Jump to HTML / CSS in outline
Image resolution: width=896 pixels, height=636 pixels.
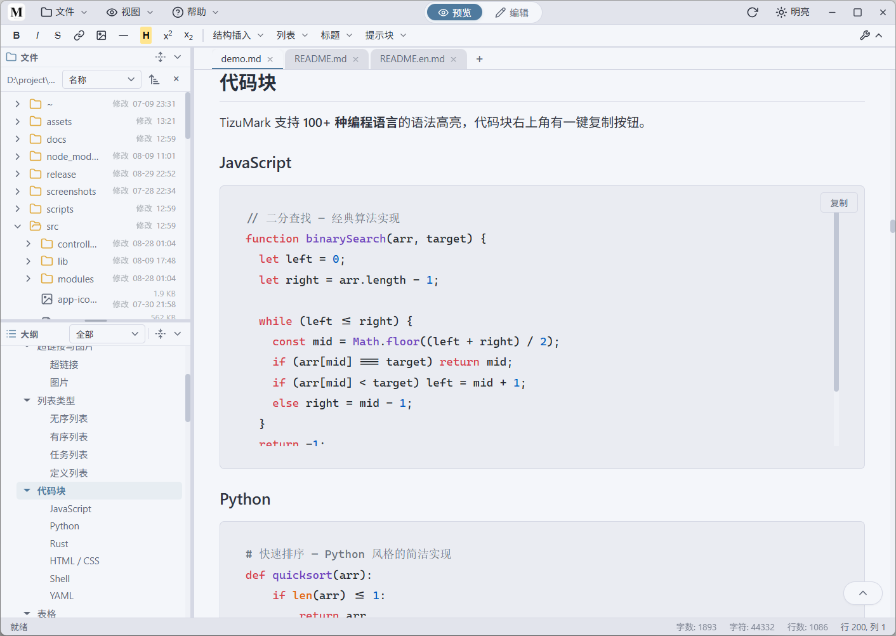click(x=75, y=561)
